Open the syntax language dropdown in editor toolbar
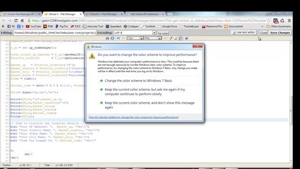Viewport: 300px width, 169px height. pyautogui.click(x=153, y=38)
